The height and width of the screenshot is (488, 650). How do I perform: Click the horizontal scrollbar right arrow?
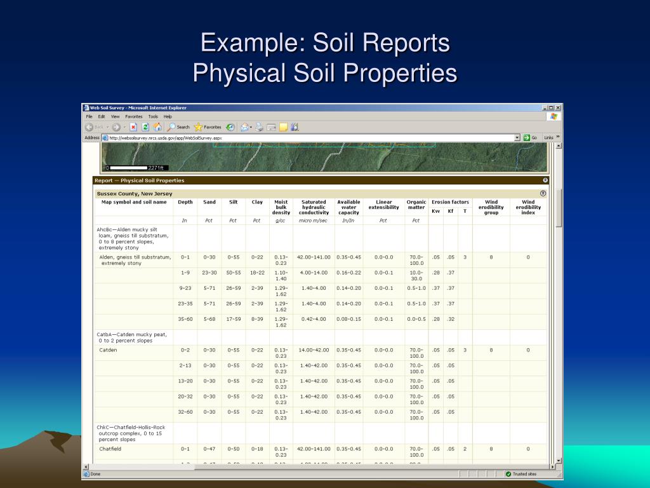[x=552, y=467]
